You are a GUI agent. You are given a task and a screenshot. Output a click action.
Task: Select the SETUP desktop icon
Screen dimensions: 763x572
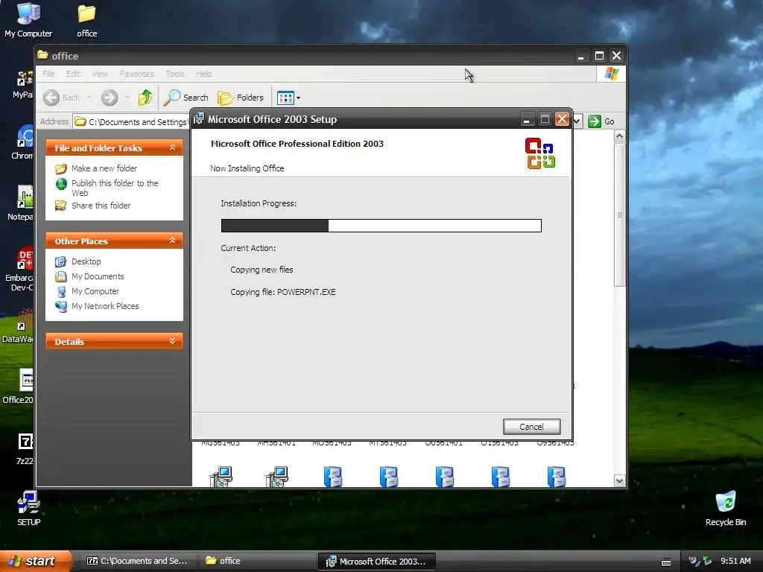click(x=29, y=508)
